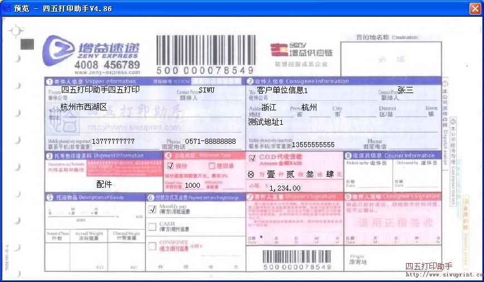Toggle the C.O.D 代收货款 checkbox

pos(252,158)
